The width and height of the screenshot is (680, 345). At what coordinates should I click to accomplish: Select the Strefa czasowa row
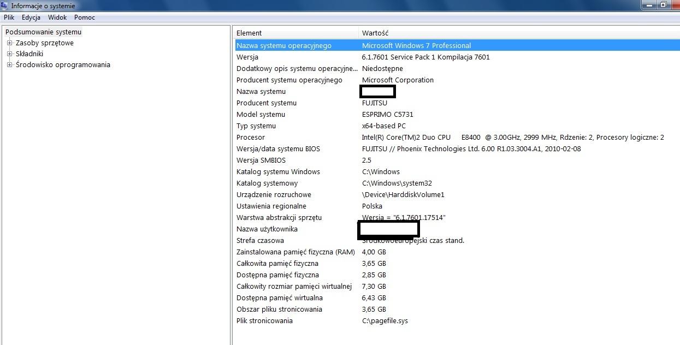[x=260, y=241]
